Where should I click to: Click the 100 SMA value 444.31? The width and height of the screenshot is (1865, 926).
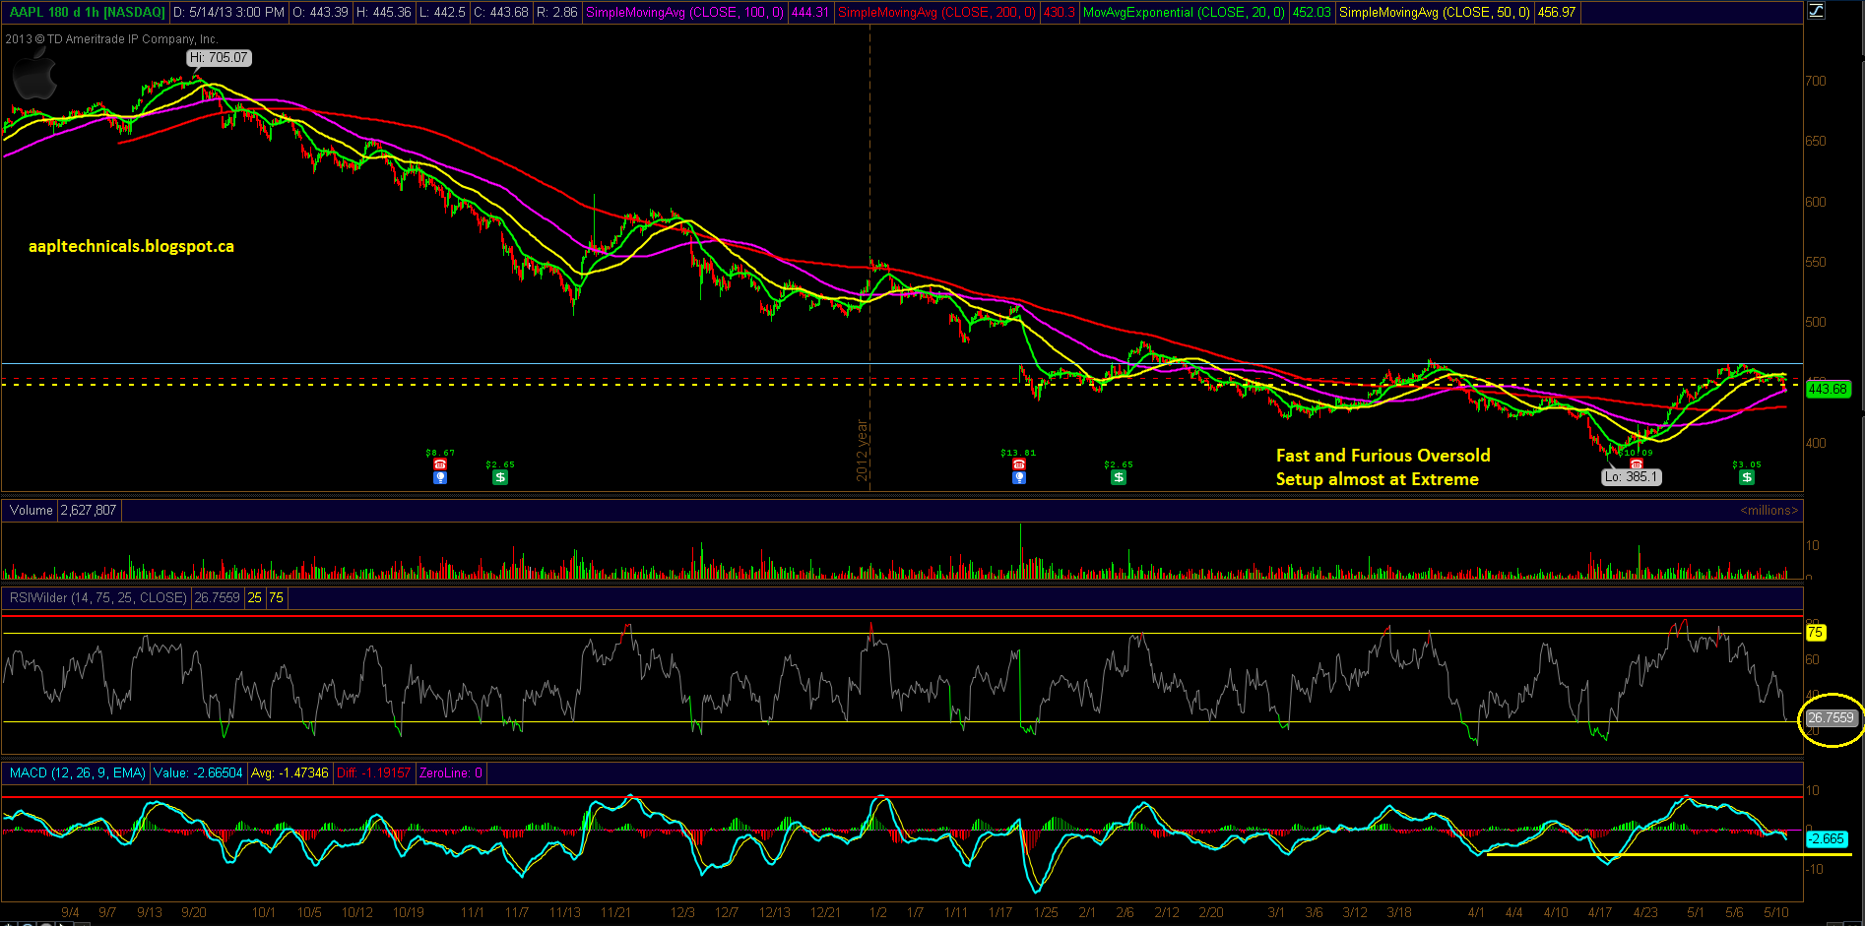point(809,13)
